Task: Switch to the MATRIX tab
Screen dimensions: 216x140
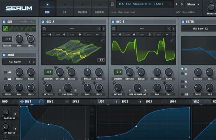Action: [82, 8]
